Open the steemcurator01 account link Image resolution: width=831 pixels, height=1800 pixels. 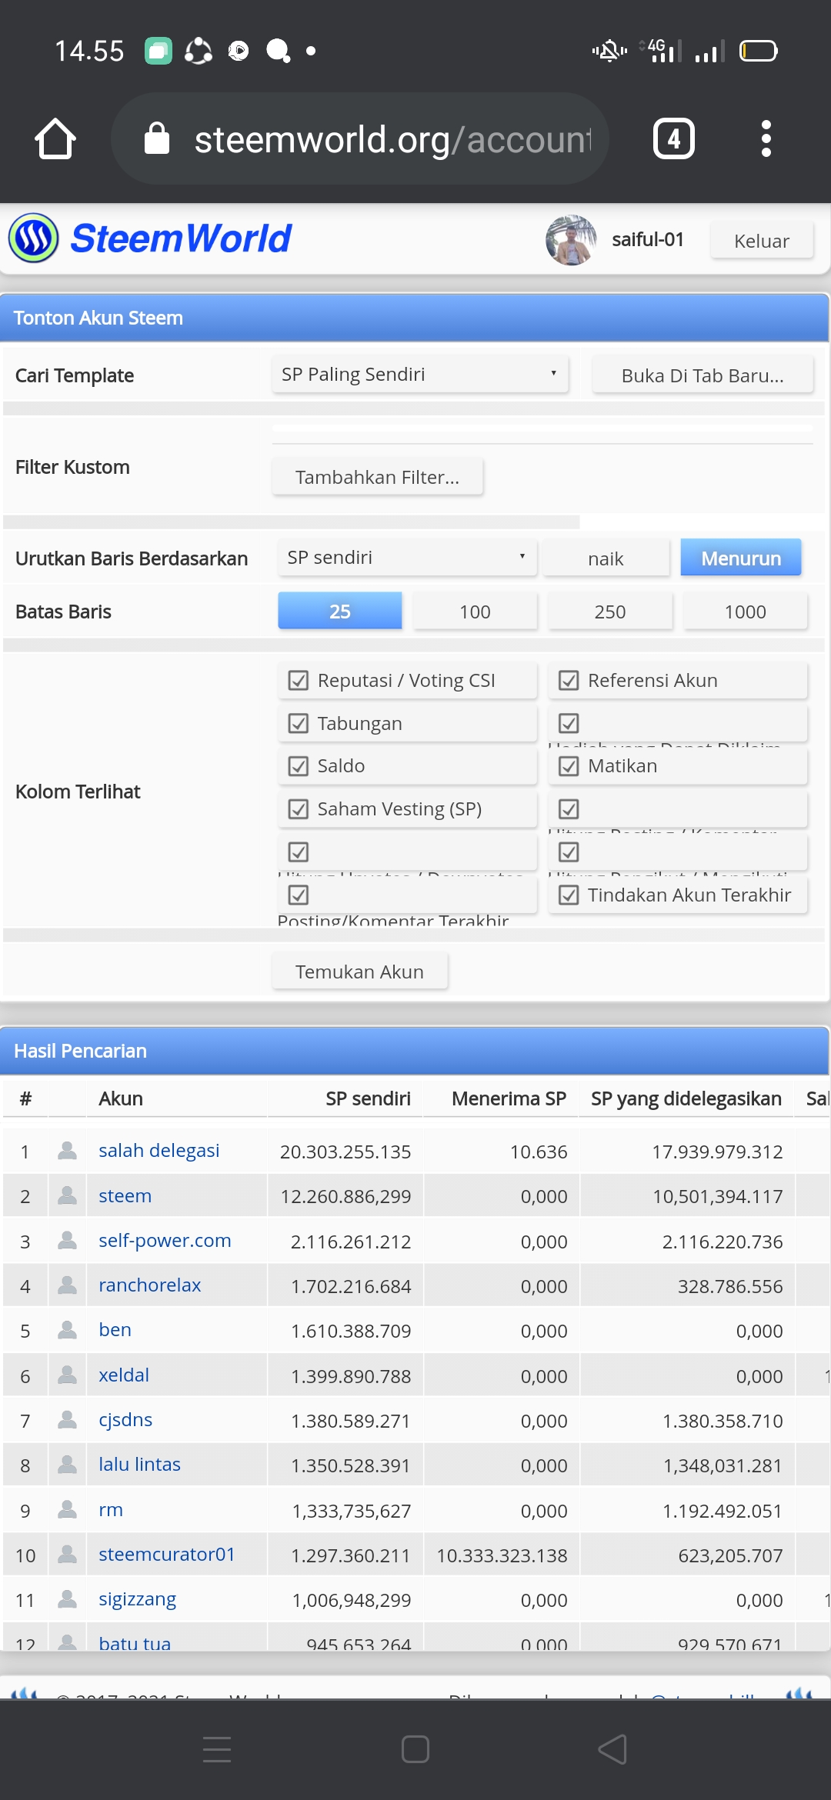click(167, 1555)
